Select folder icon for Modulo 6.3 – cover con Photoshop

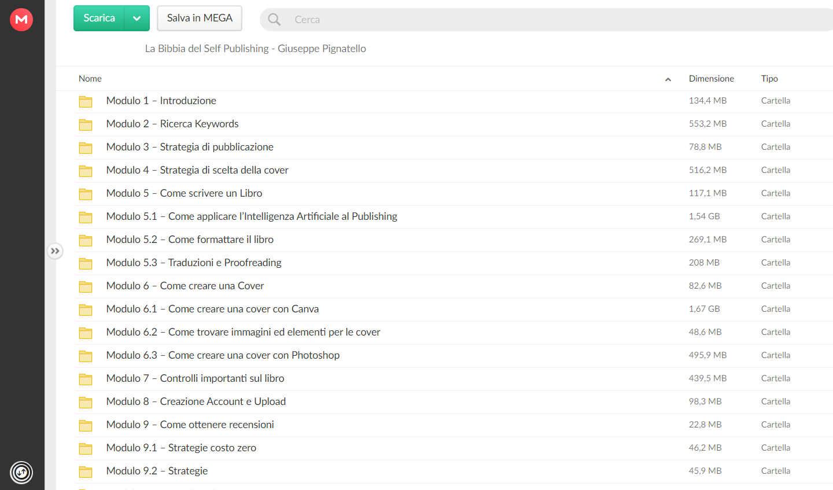(x=86, y=356)
